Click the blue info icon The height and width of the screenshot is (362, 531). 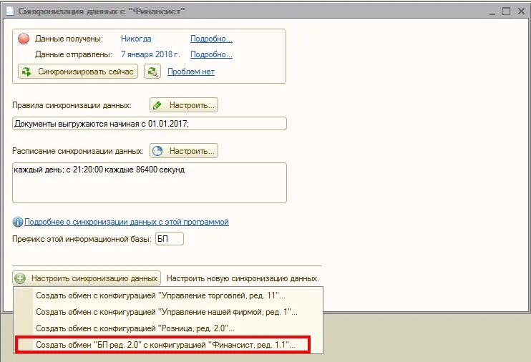point(18,222)
